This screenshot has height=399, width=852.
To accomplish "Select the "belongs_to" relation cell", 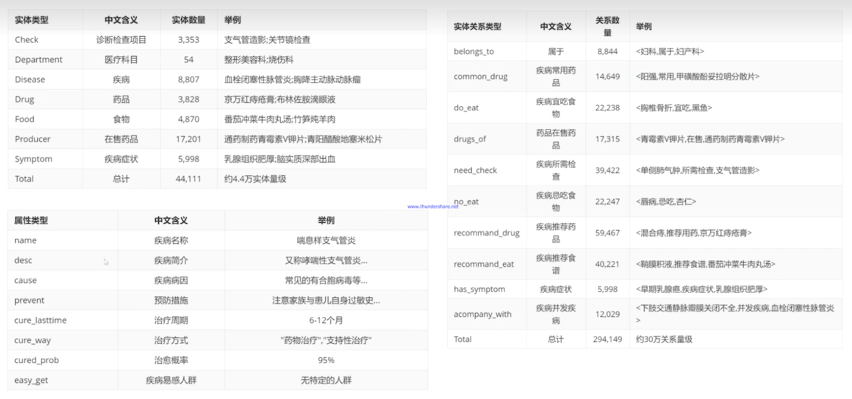I will coord(474,51).
